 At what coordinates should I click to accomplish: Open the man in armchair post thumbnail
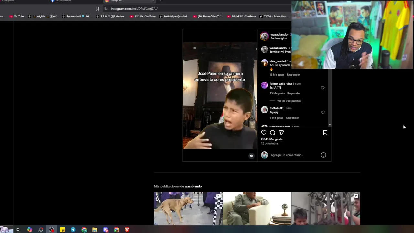257,208
